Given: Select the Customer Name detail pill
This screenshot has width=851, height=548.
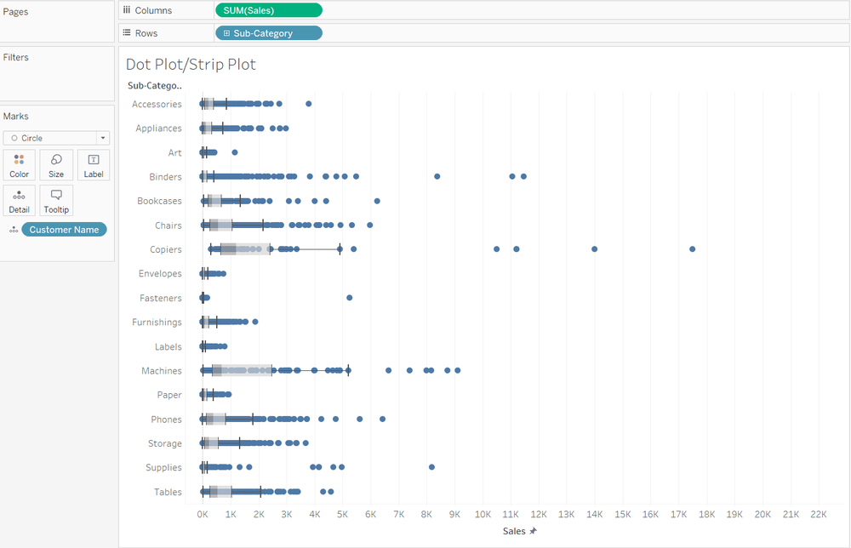Looking at the screenshot, I should [64, 230].
